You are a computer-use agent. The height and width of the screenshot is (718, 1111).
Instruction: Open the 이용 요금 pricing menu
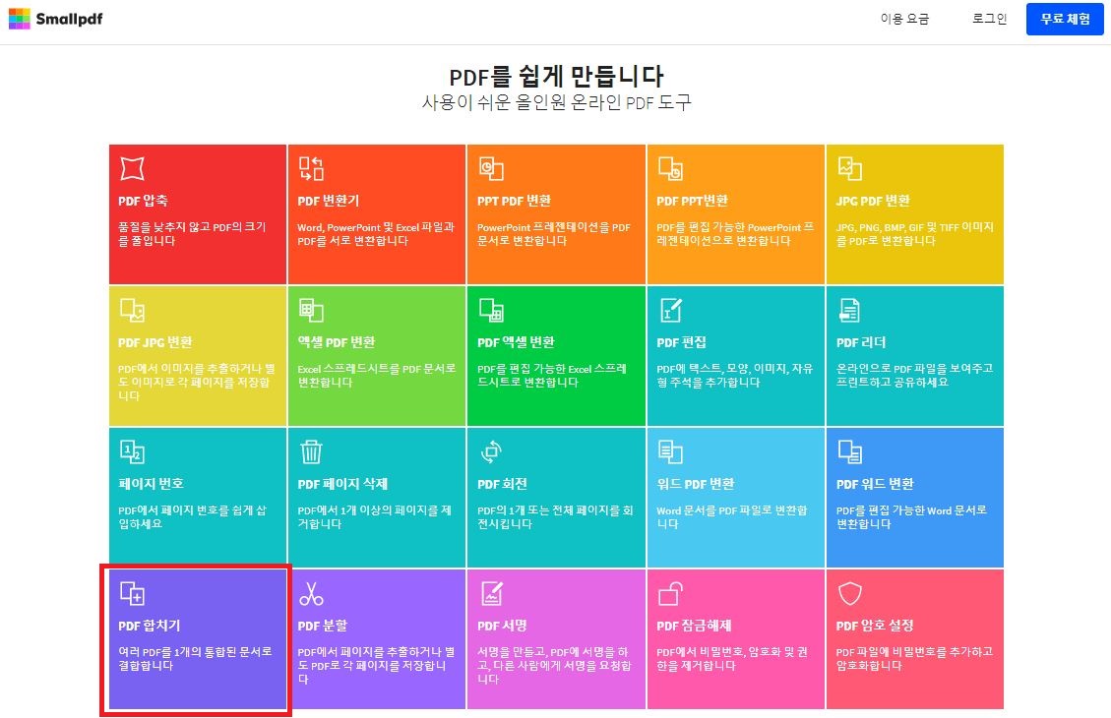pos(904,19)
